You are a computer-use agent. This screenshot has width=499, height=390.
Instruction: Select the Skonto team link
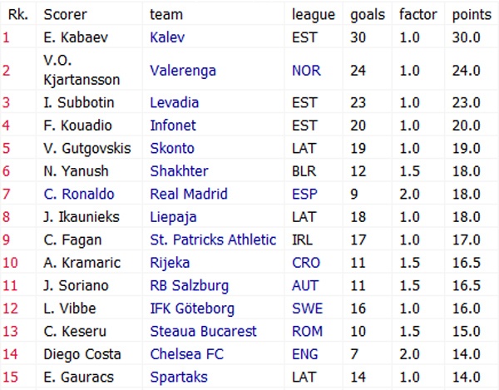[172, 149]
